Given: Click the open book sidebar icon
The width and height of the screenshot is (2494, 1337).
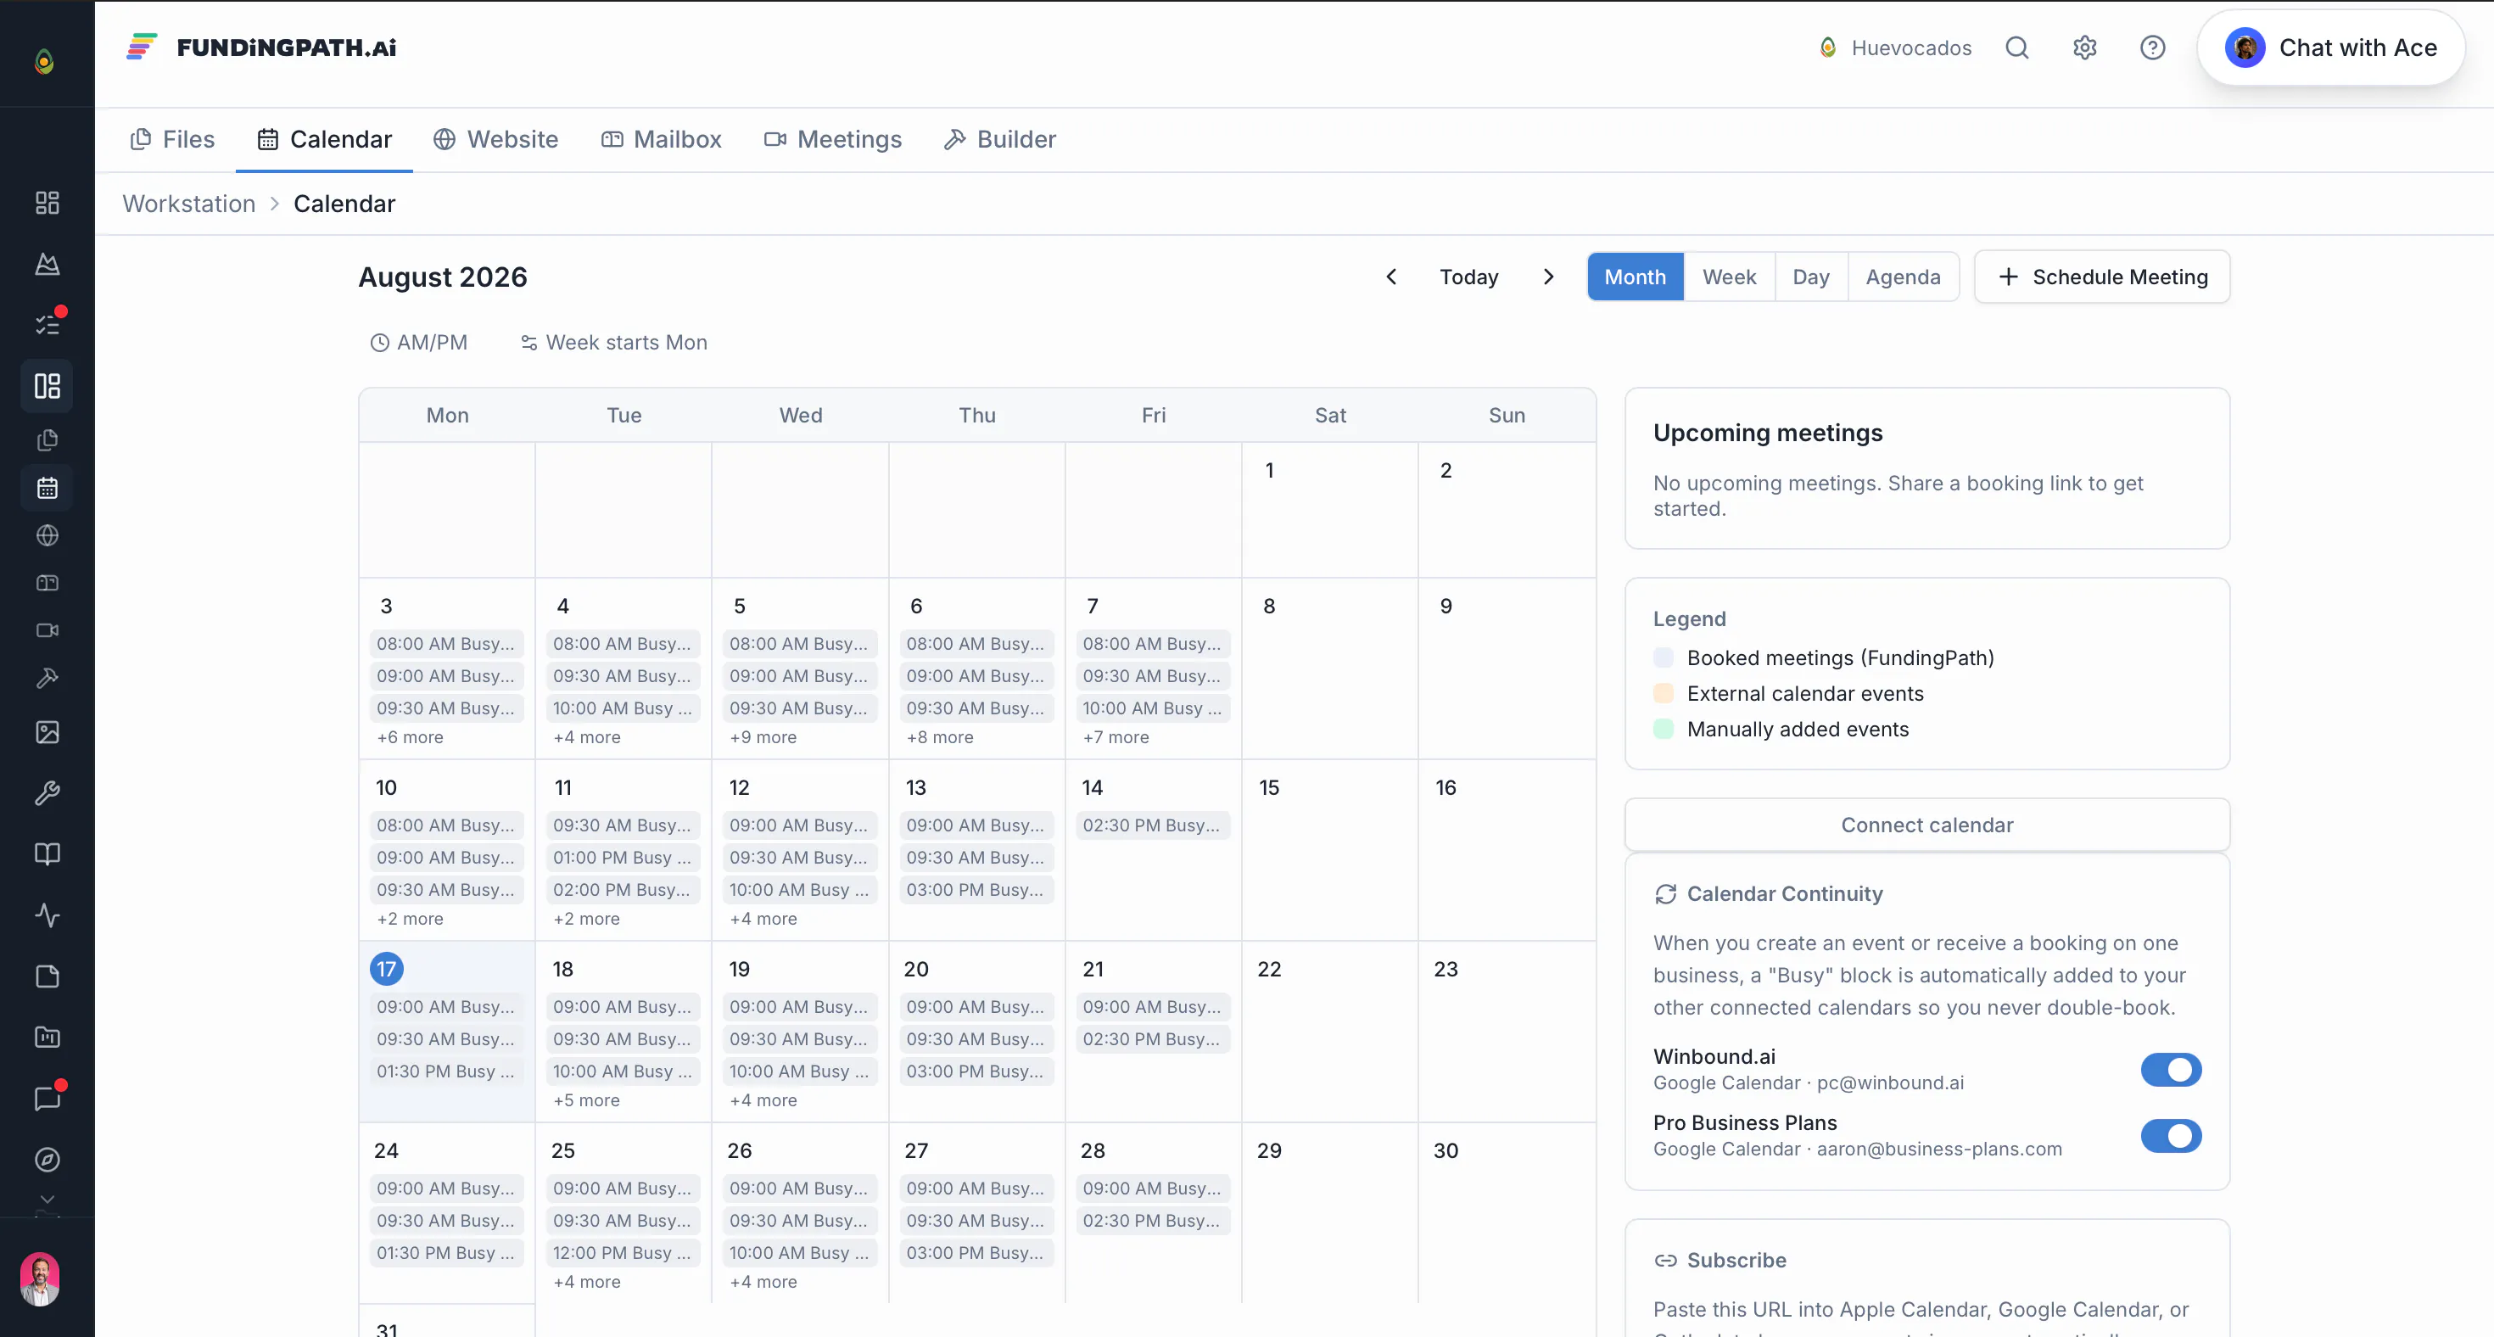Looking at the screenshot, I should [47, 854].
